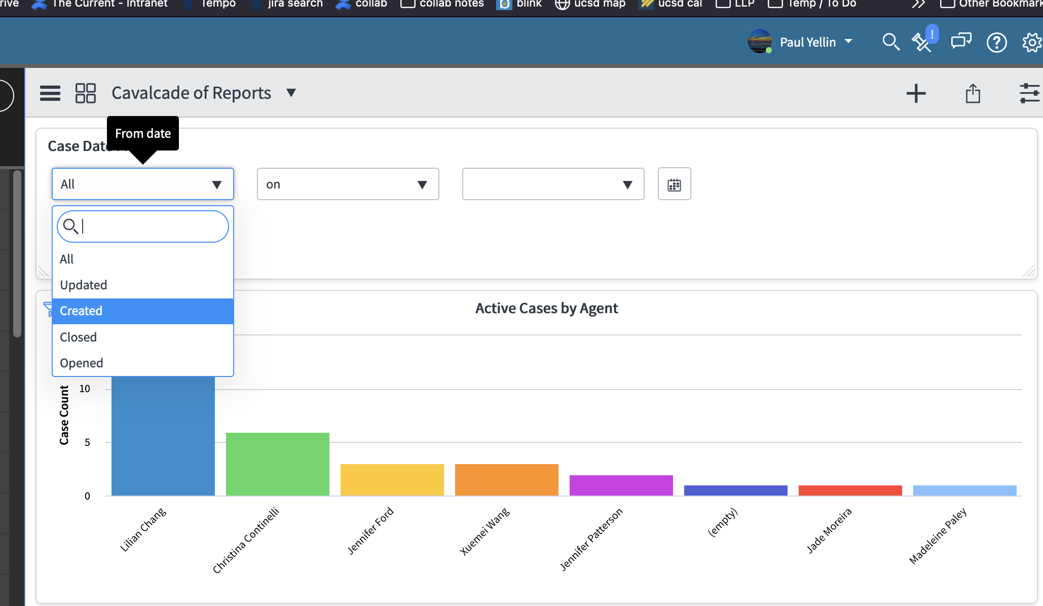The image size is (1043, 606).
Task: Click the 'Case Count' axis label
Action: point(64,415)
